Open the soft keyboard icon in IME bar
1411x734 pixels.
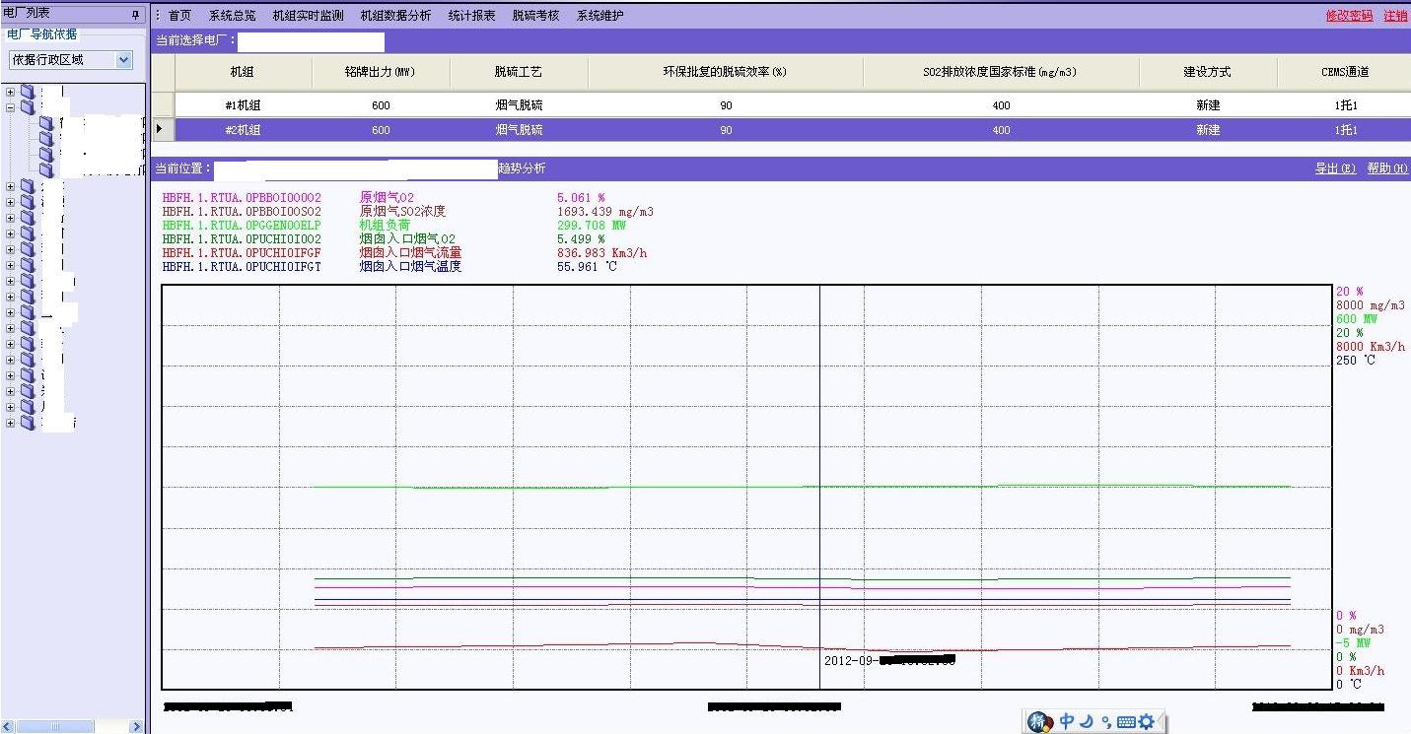(x=1126, y=722)
